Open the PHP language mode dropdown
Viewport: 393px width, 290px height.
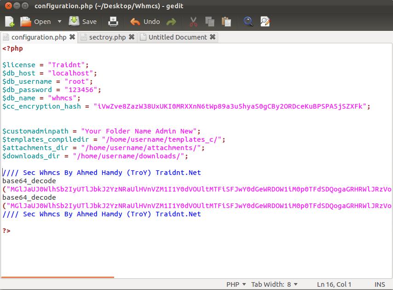[x=236, y=284]
